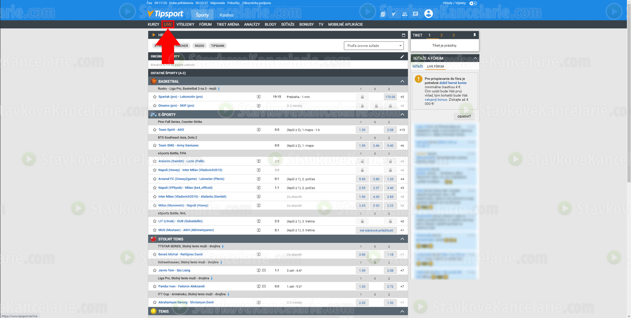Expand +7 more bets for Pandur Ivan match

click(x=402, y=287)
